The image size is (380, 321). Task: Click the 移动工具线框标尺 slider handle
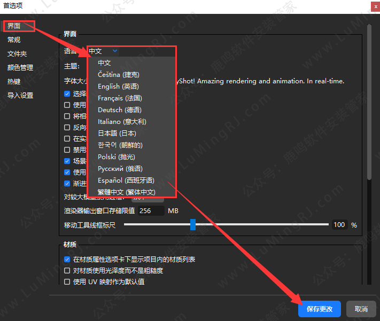(x=193, y=225)
